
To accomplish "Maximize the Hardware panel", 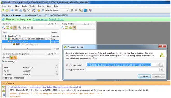I will pos(49,24).
